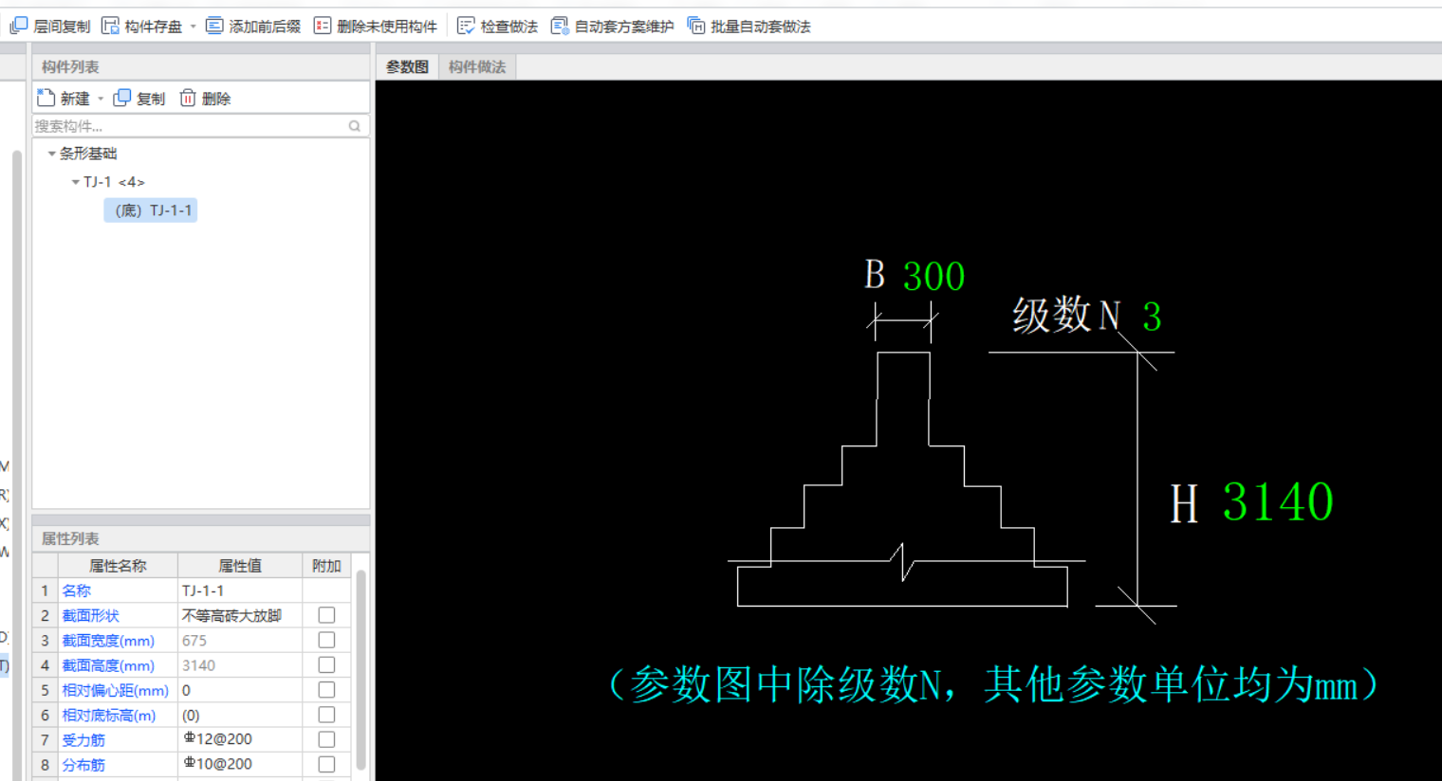Viewport: 1442px width, 781px height.
Task: Click the 名称 property link
Action: pos(77,590)
